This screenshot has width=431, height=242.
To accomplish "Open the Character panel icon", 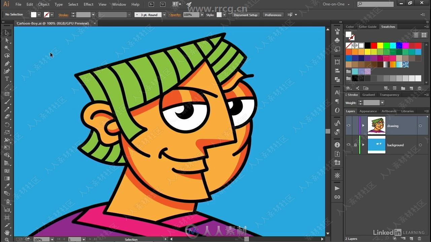I will point(337,92).
